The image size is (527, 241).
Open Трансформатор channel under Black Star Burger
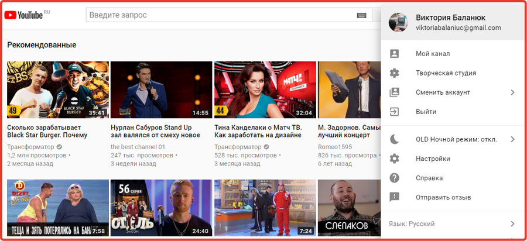point(30,147)
